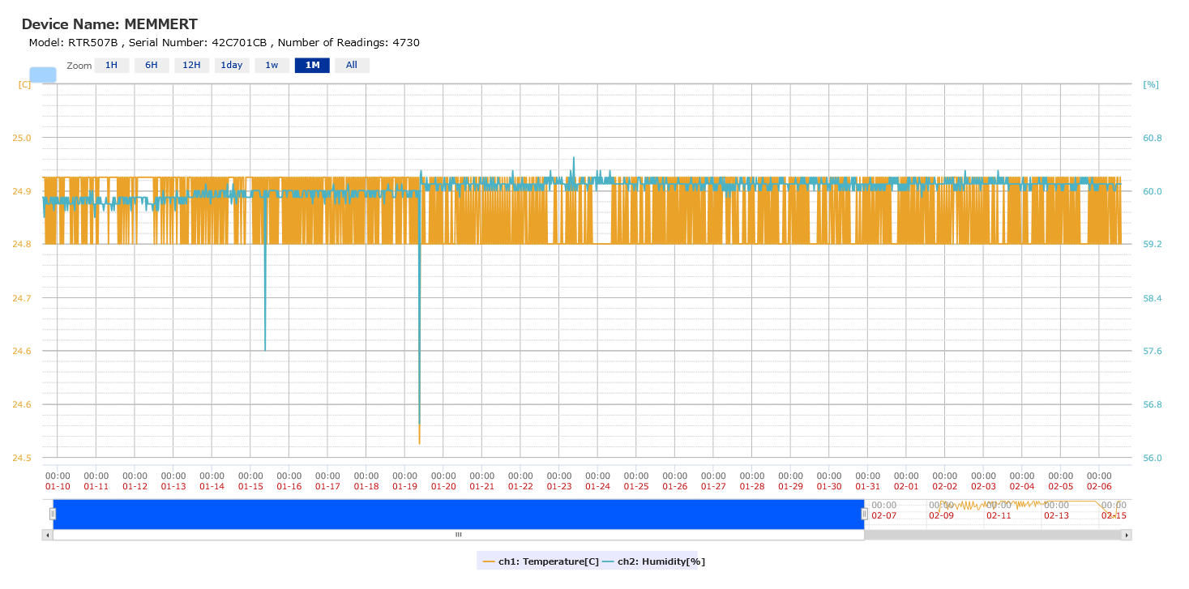The height and width of the screenshot is (589, 1189).
Task: Set zoom range to 1day
Action: [232, 66]
